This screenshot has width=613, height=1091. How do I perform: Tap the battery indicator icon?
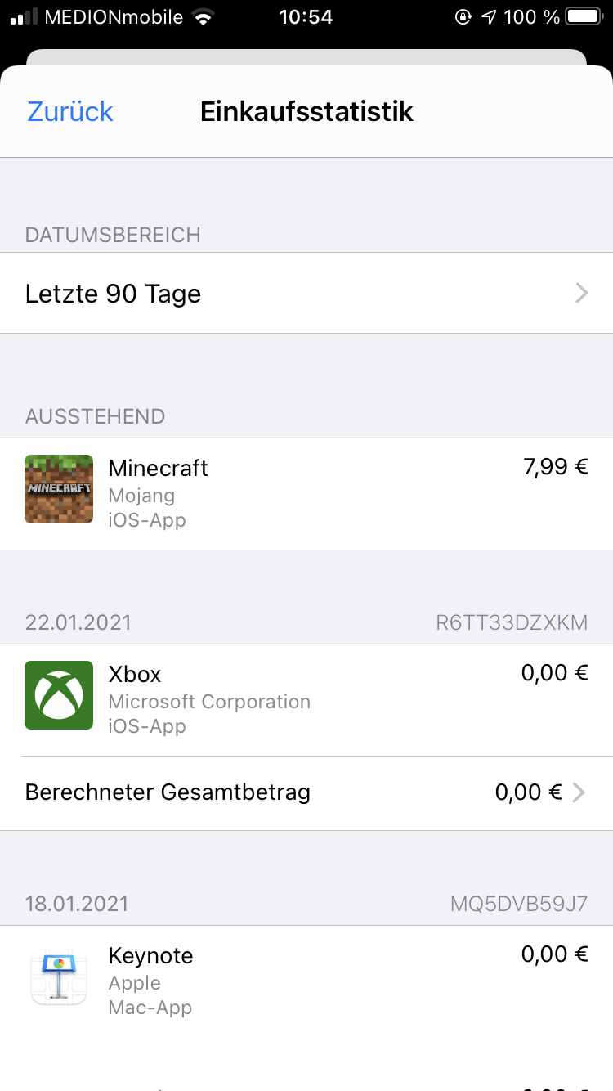[x=584, y=17]
